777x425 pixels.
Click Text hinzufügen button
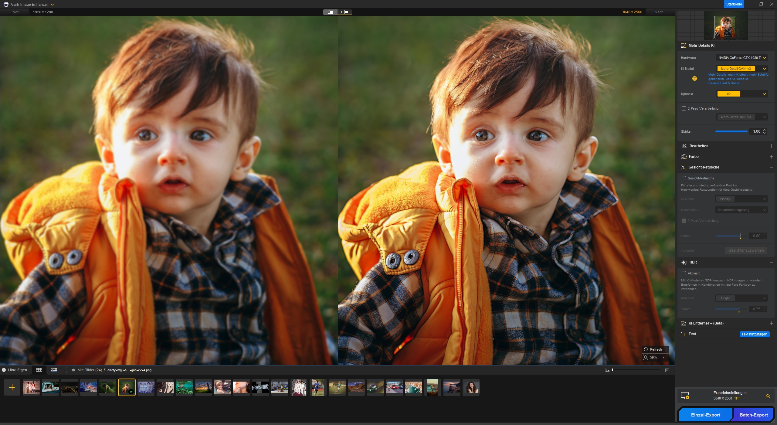click(754, 334)
